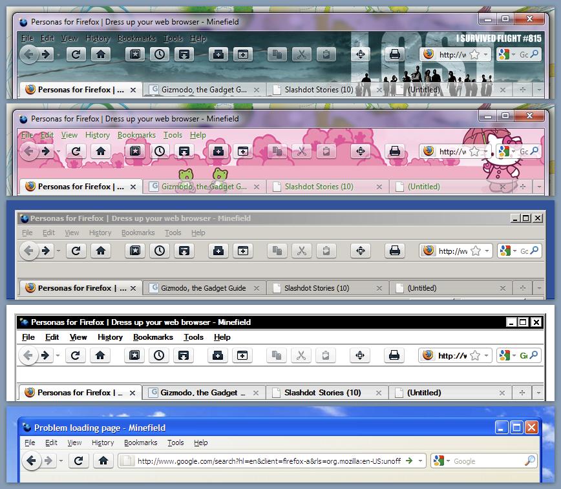Open the Bookmarks menu

pos(136,38)
